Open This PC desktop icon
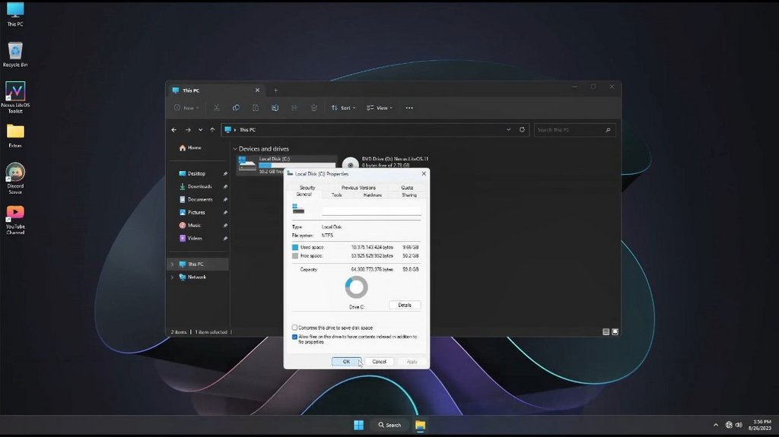This screenshot has height=437, width=779. tap(15, 14)
